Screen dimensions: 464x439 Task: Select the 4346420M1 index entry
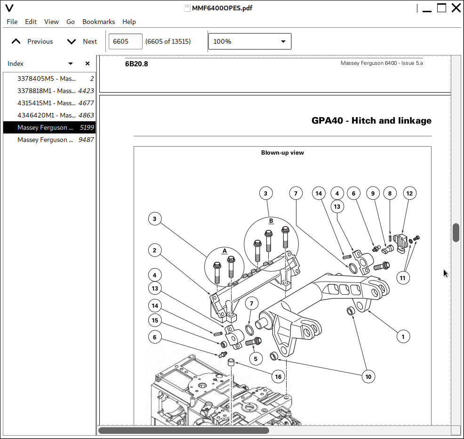tap(47, 115)
